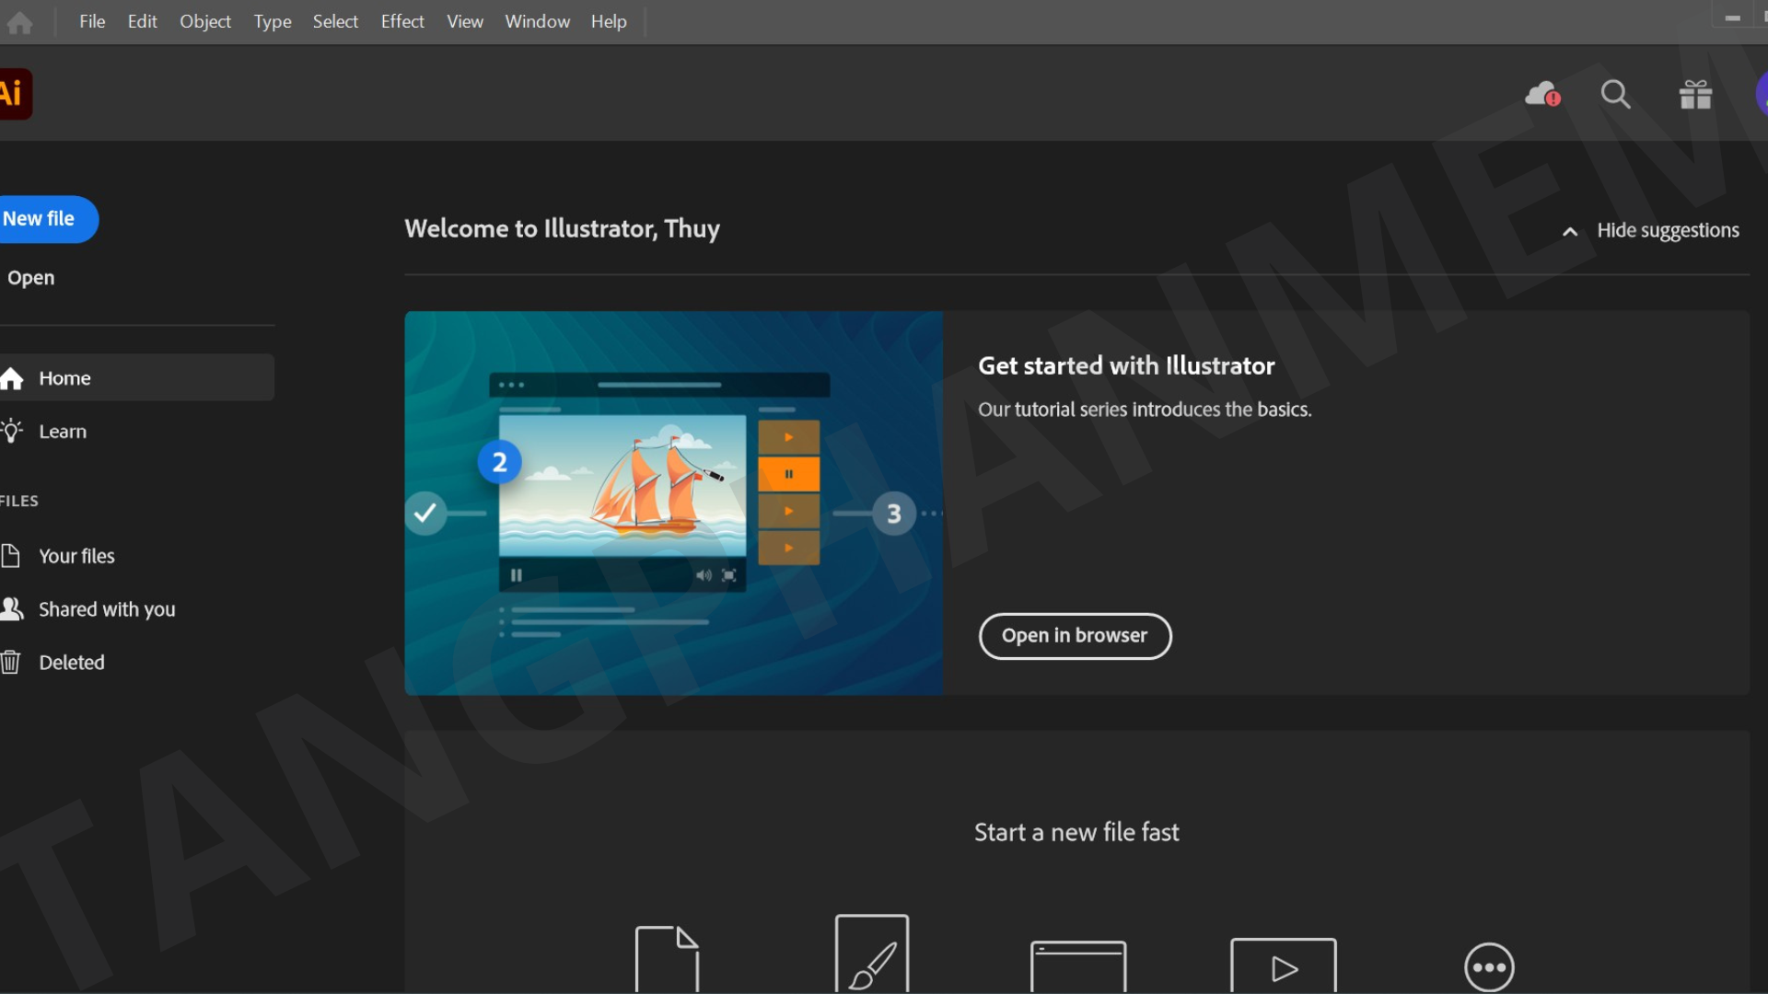Open the Effect menu
Viewport: 1768px width, 994px height.
(x=402, y=21)
